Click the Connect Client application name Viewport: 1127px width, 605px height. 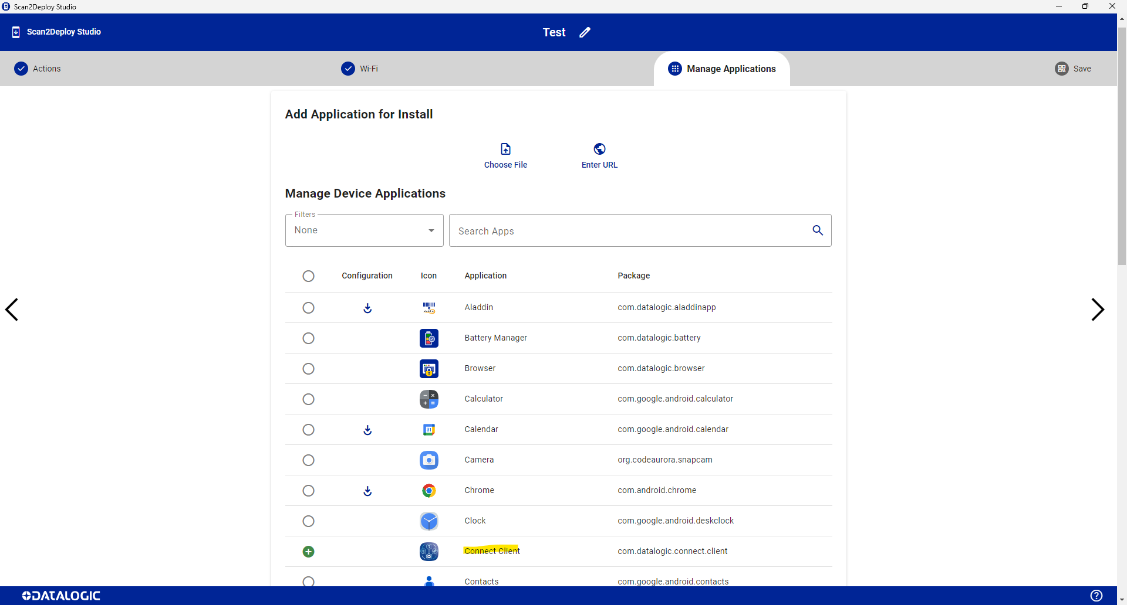pos(492,551)
